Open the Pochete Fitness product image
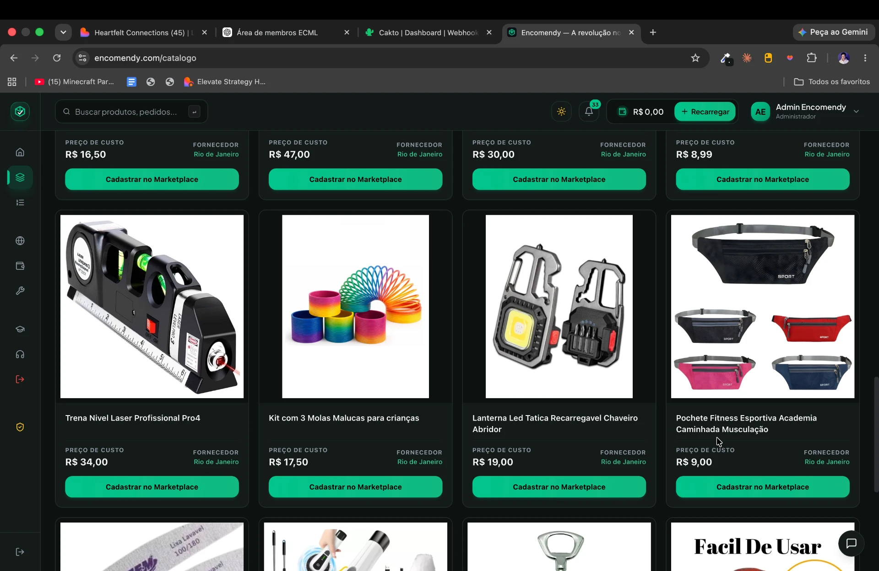Screen dimensions: 879x571 [x=763, y=306]
